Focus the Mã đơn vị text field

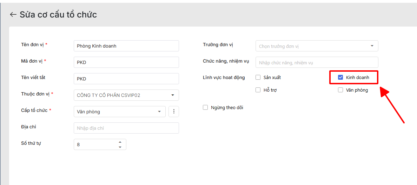coord(126,62)
